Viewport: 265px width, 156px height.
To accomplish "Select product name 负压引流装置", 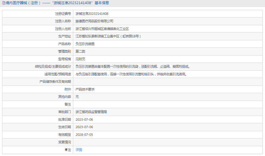I will click(x=85, y=44).
